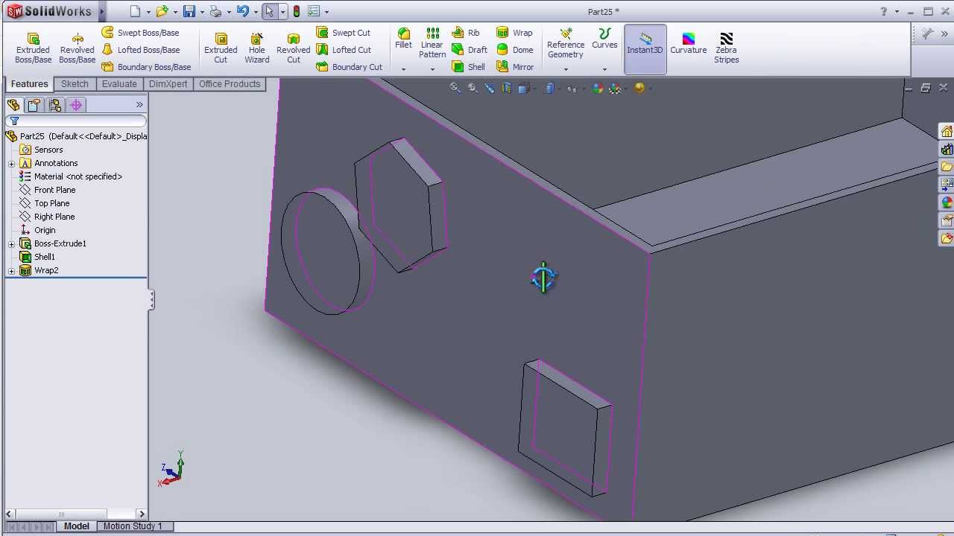Screen dimensions: 954x536
Task: Expand the Curves dropdown arrow
Action: 604,69
